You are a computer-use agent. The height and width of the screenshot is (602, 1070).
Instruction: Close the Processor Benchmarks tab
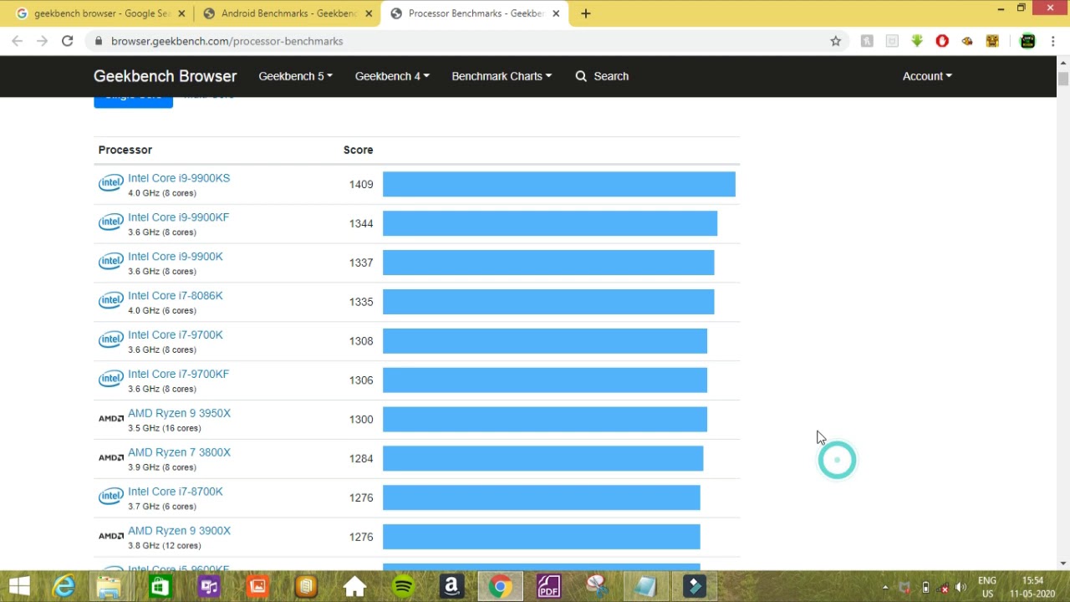pyautogui.click(x=558, y=13)
